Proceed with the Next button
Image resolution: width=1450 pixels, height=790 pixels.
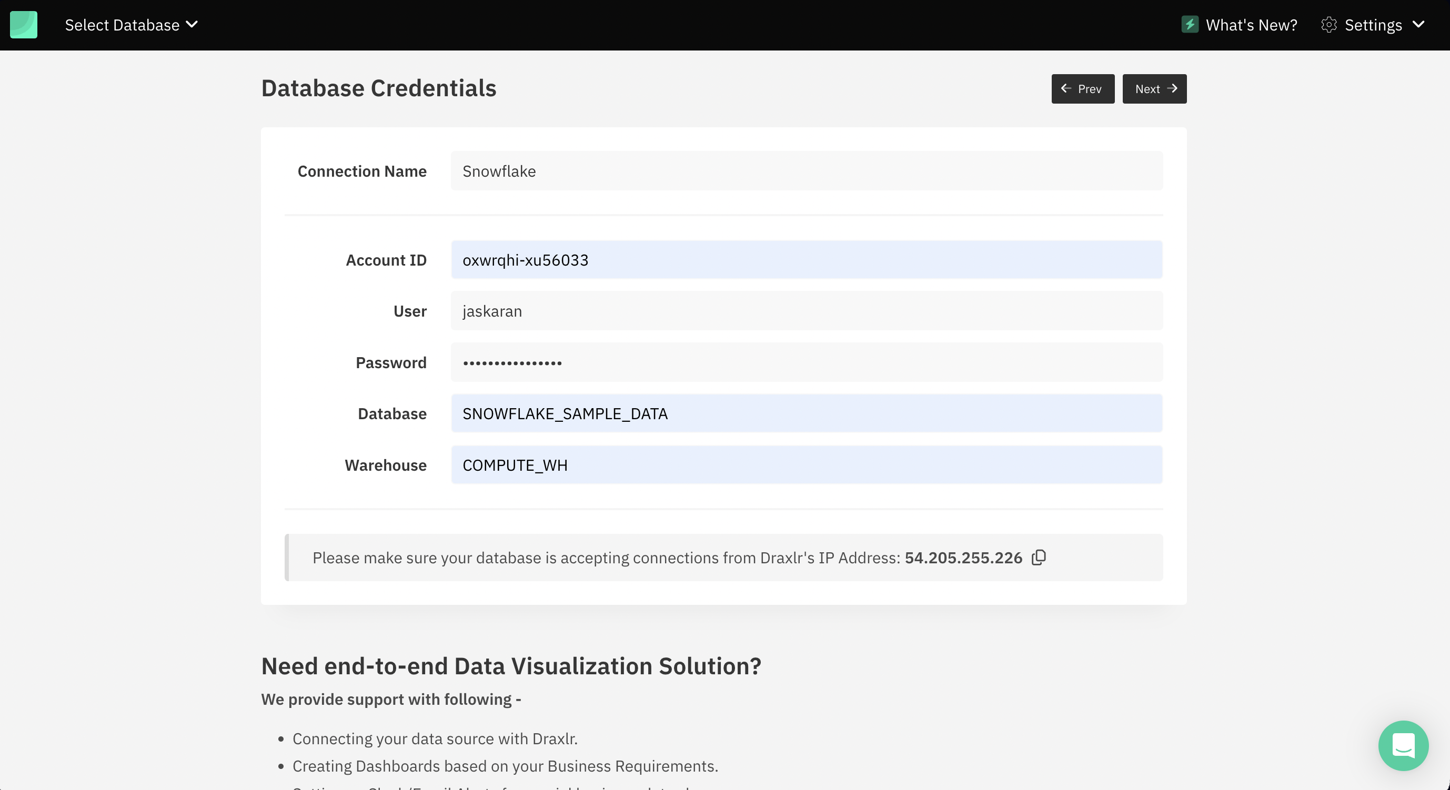tap(1154, 89)
